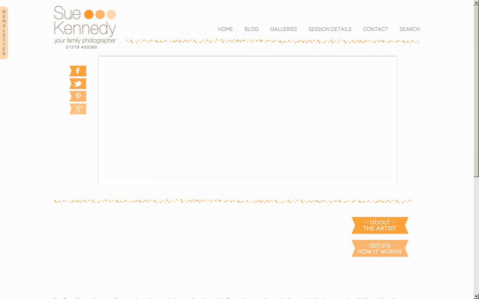Navigate to the Contact page
Viewport: 479px width, 299px height.
tap(375, 29)
